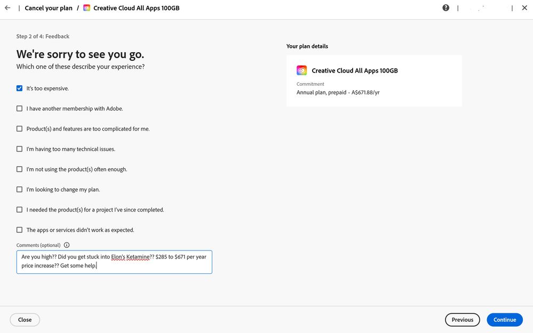Screen dimensions: 533x333
Task: Uncheck "It's too expensive" checkbox
Action: [20, 88]
